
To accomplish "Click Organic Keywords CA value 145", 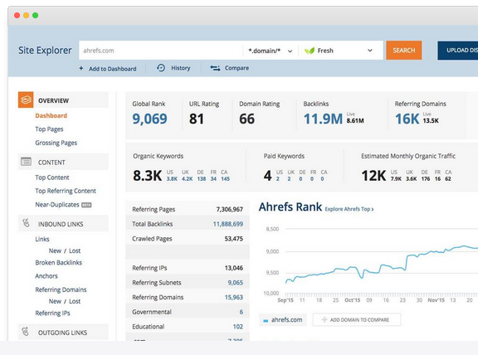I will pos(225,179).
